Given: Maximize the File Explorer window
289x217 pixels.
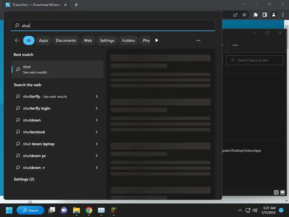Looking at the screenshot, I should pyautogui.click(x=267, y=33).
